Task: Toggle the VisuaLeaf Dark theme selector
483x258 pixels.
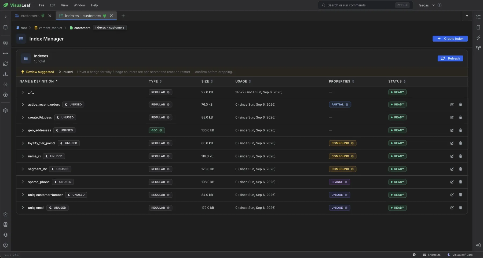Action: (460, 255)
